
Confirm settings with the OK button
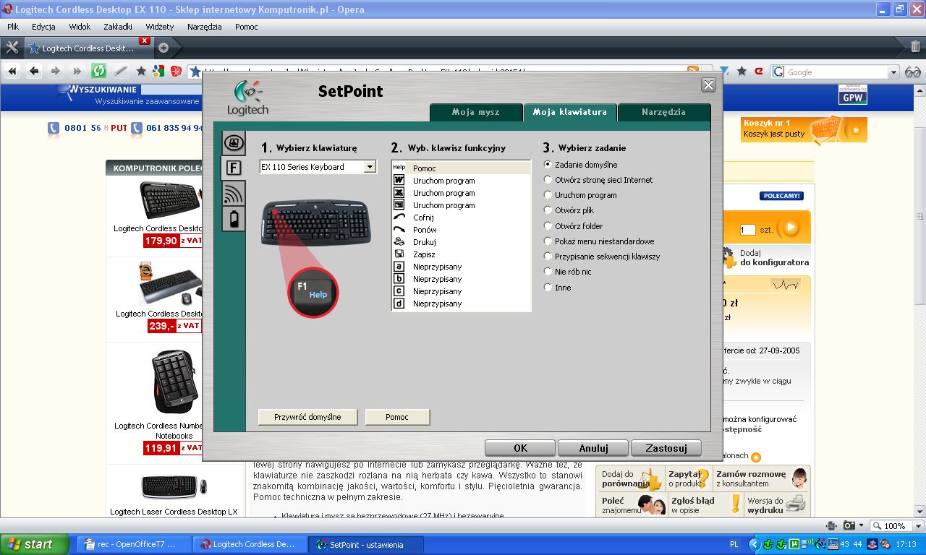[520, 448]
